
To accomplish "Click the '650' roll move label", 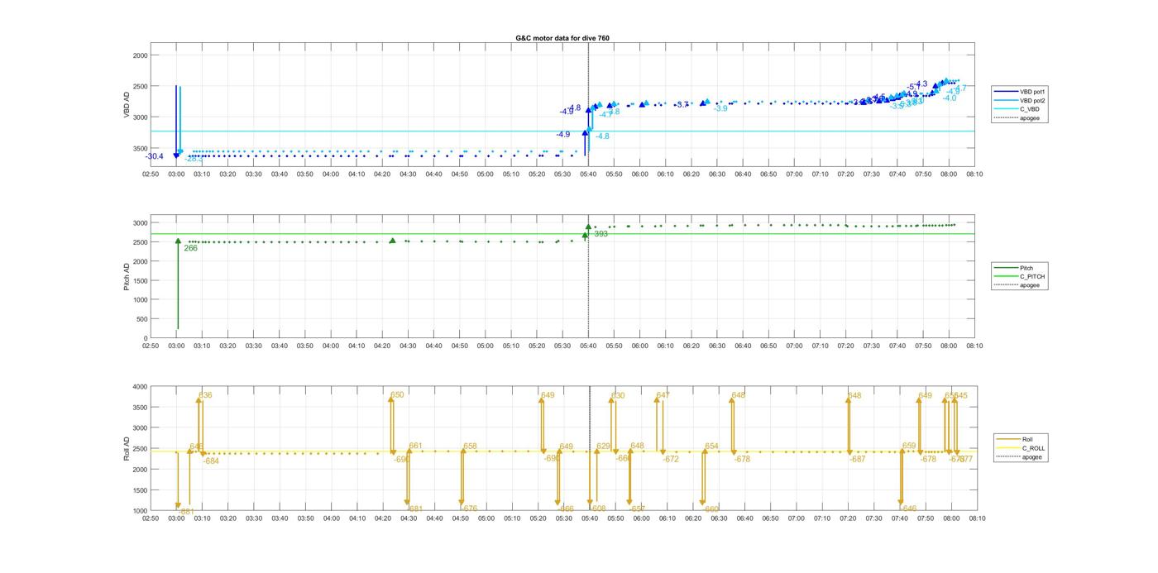I will point(397,395).
